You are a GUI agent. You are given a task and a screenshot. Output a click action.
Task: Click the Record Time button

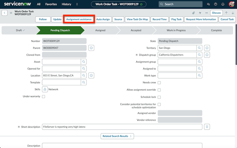pos(160,19)
